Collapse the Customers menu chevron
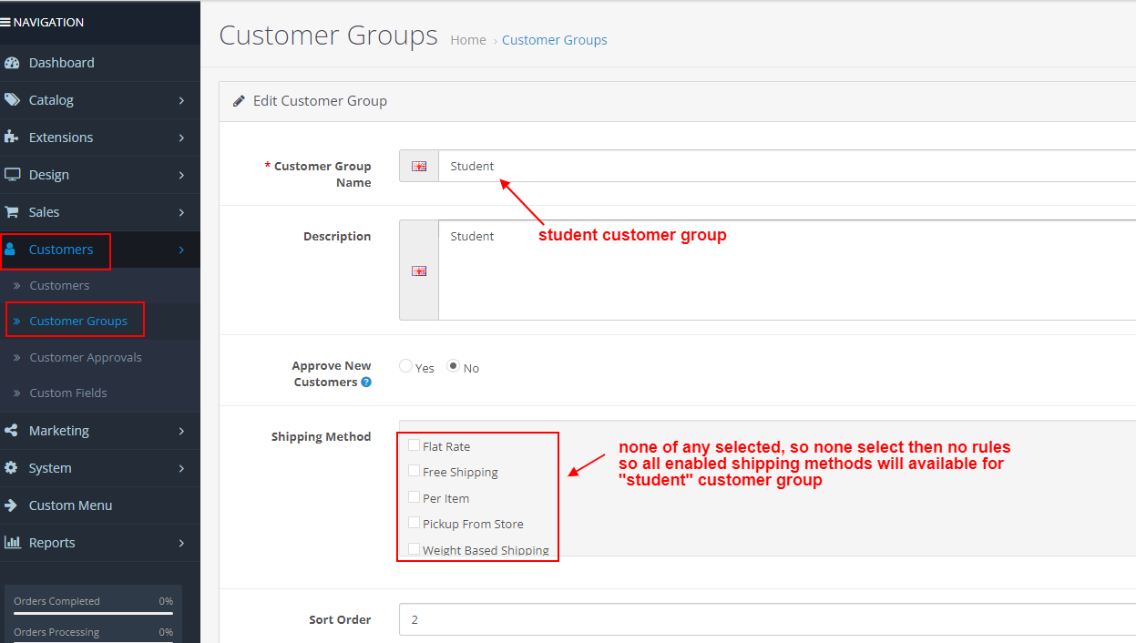 point(181,250)
